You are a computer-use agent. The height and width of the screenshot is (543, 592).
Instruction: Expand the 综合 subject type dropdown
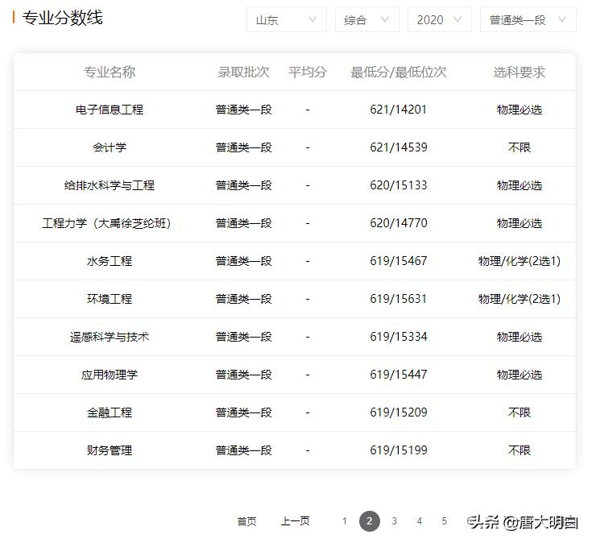pyautogui.click(x=367, y=19)
